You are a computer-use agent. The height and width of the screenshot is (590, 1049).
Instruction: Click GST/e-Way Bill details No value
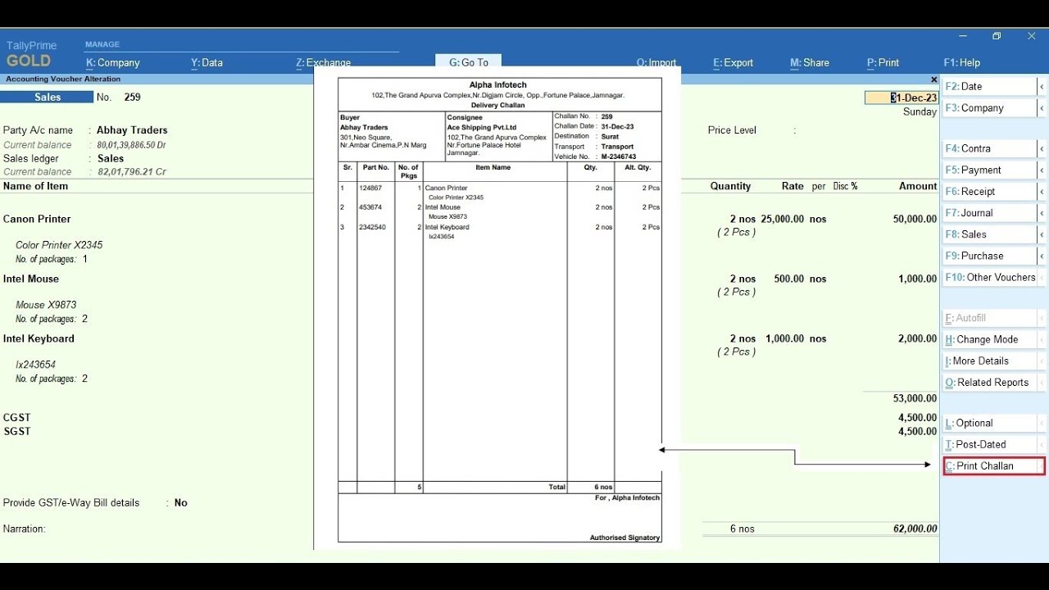pyautogui.click(x=181, y=503)
